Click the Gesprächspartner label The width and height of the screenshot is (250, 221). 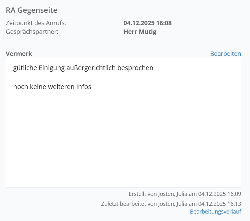32,32
